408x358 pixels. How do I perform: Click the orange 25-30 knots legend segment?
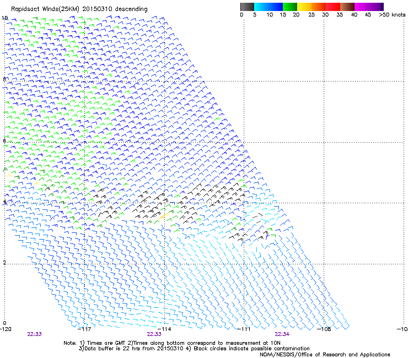[319, 7]
